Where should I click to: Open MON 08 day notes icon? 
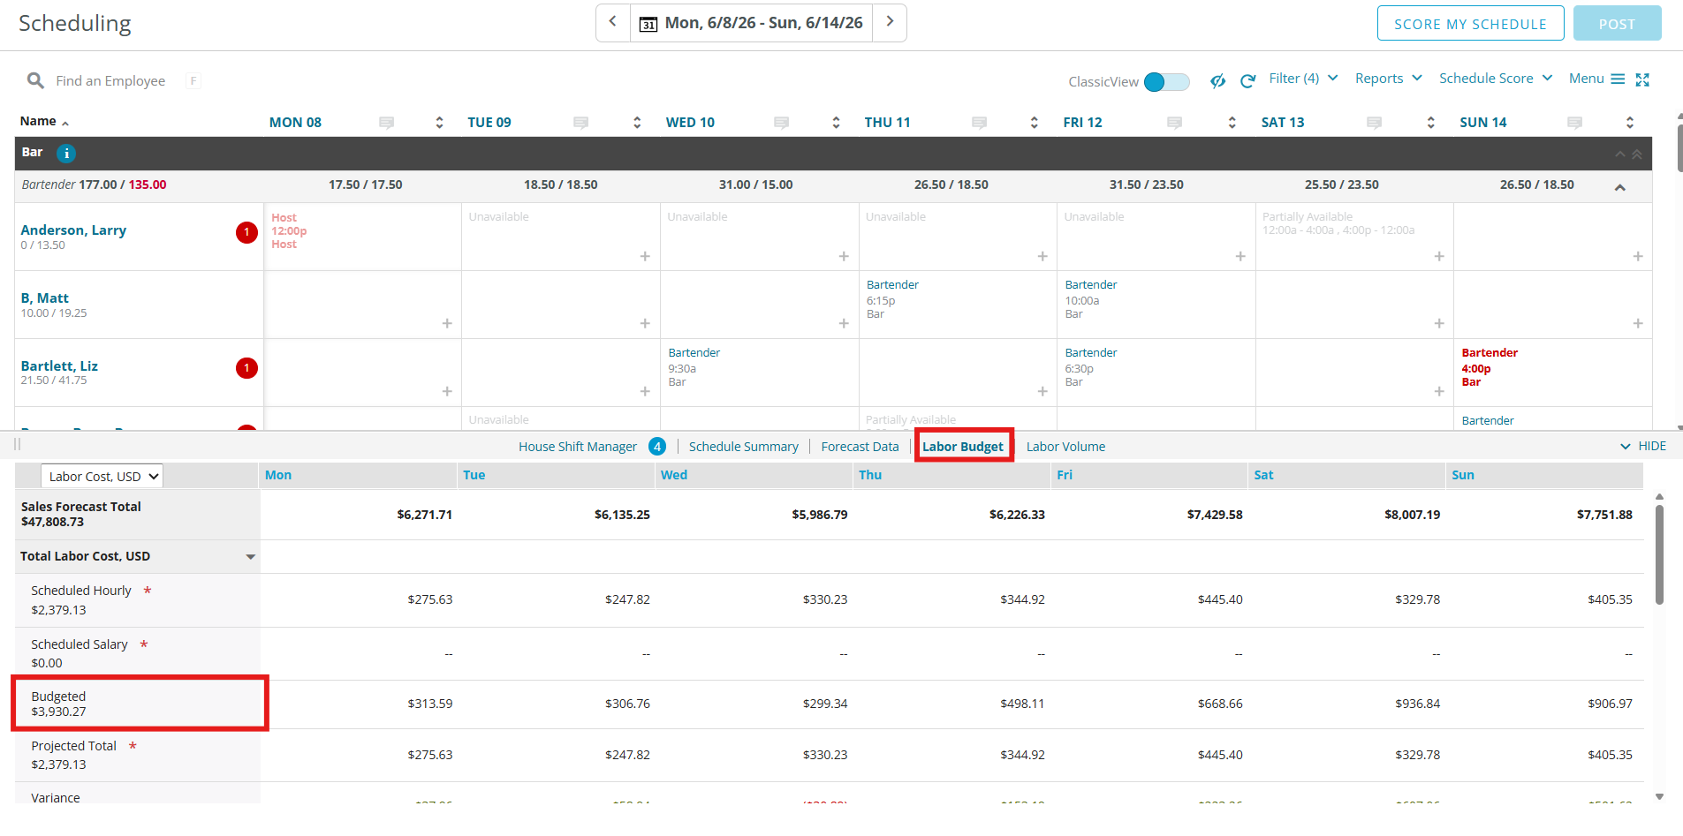(386, 123)
